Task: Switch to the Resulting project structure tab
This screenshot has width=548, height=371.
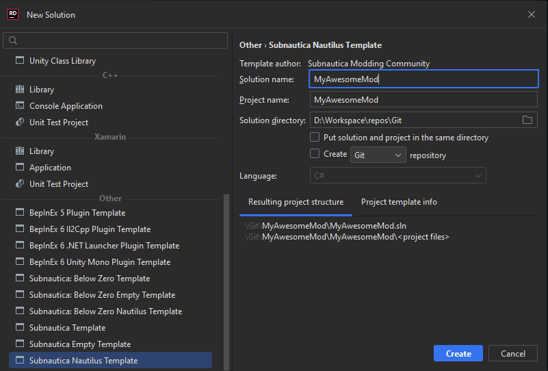Action: click(x=296, y=202)
